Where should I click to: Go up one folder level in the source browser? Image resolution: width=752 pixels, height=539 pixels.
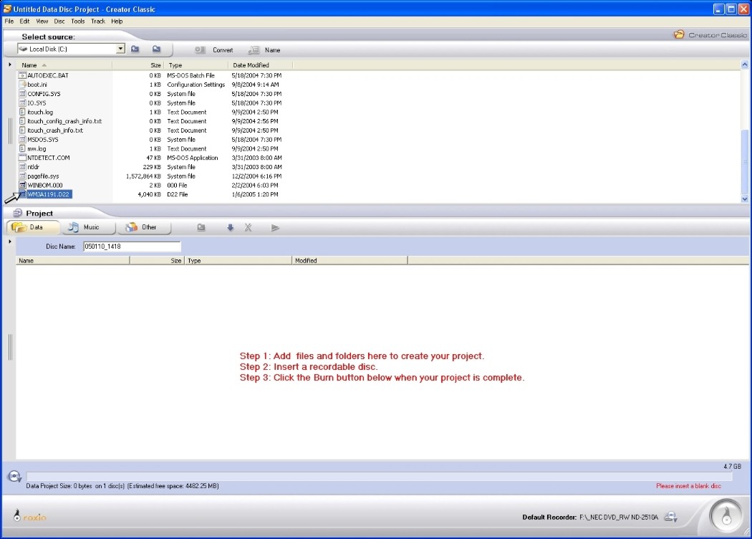pyautogui.click(x=135, y=49)
